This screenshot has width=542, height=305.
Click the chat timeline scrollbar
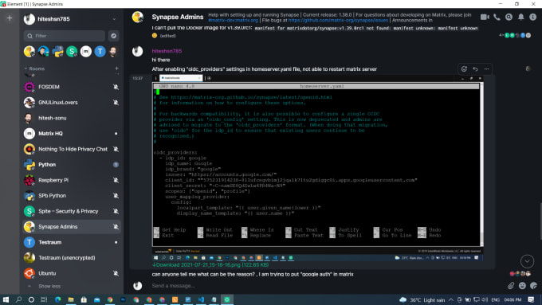tap(540, 221)
